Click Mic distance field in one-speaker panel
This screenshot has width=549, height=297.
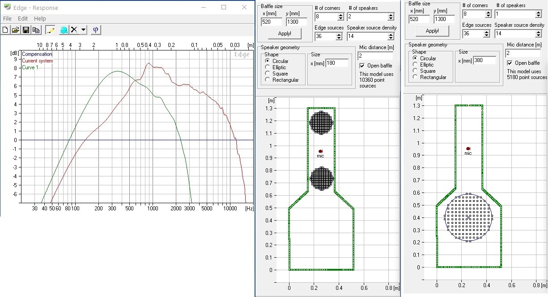tap(523, 53)
